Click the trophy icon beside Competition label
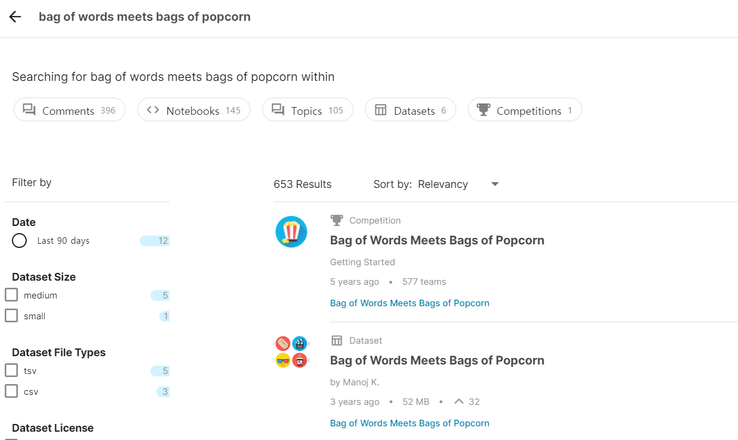Image resolution: width=738 pixels, height=440 pixels. (x=337, y=221)
